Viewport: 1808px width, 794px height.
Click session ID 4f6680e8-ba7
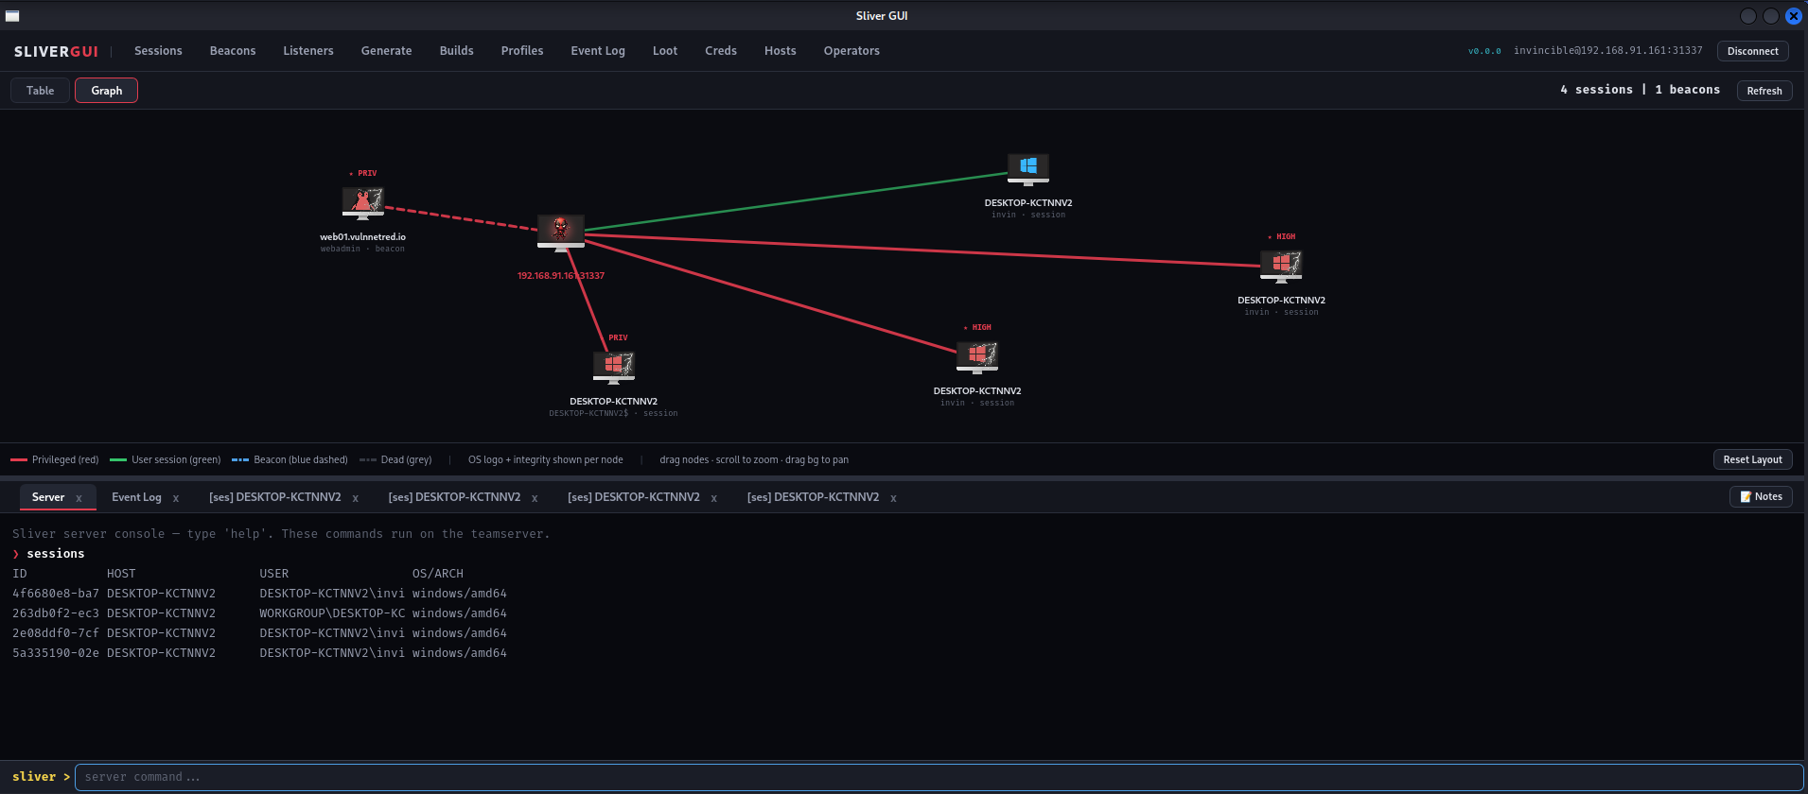pyautogui.click(x=56, y=594)
